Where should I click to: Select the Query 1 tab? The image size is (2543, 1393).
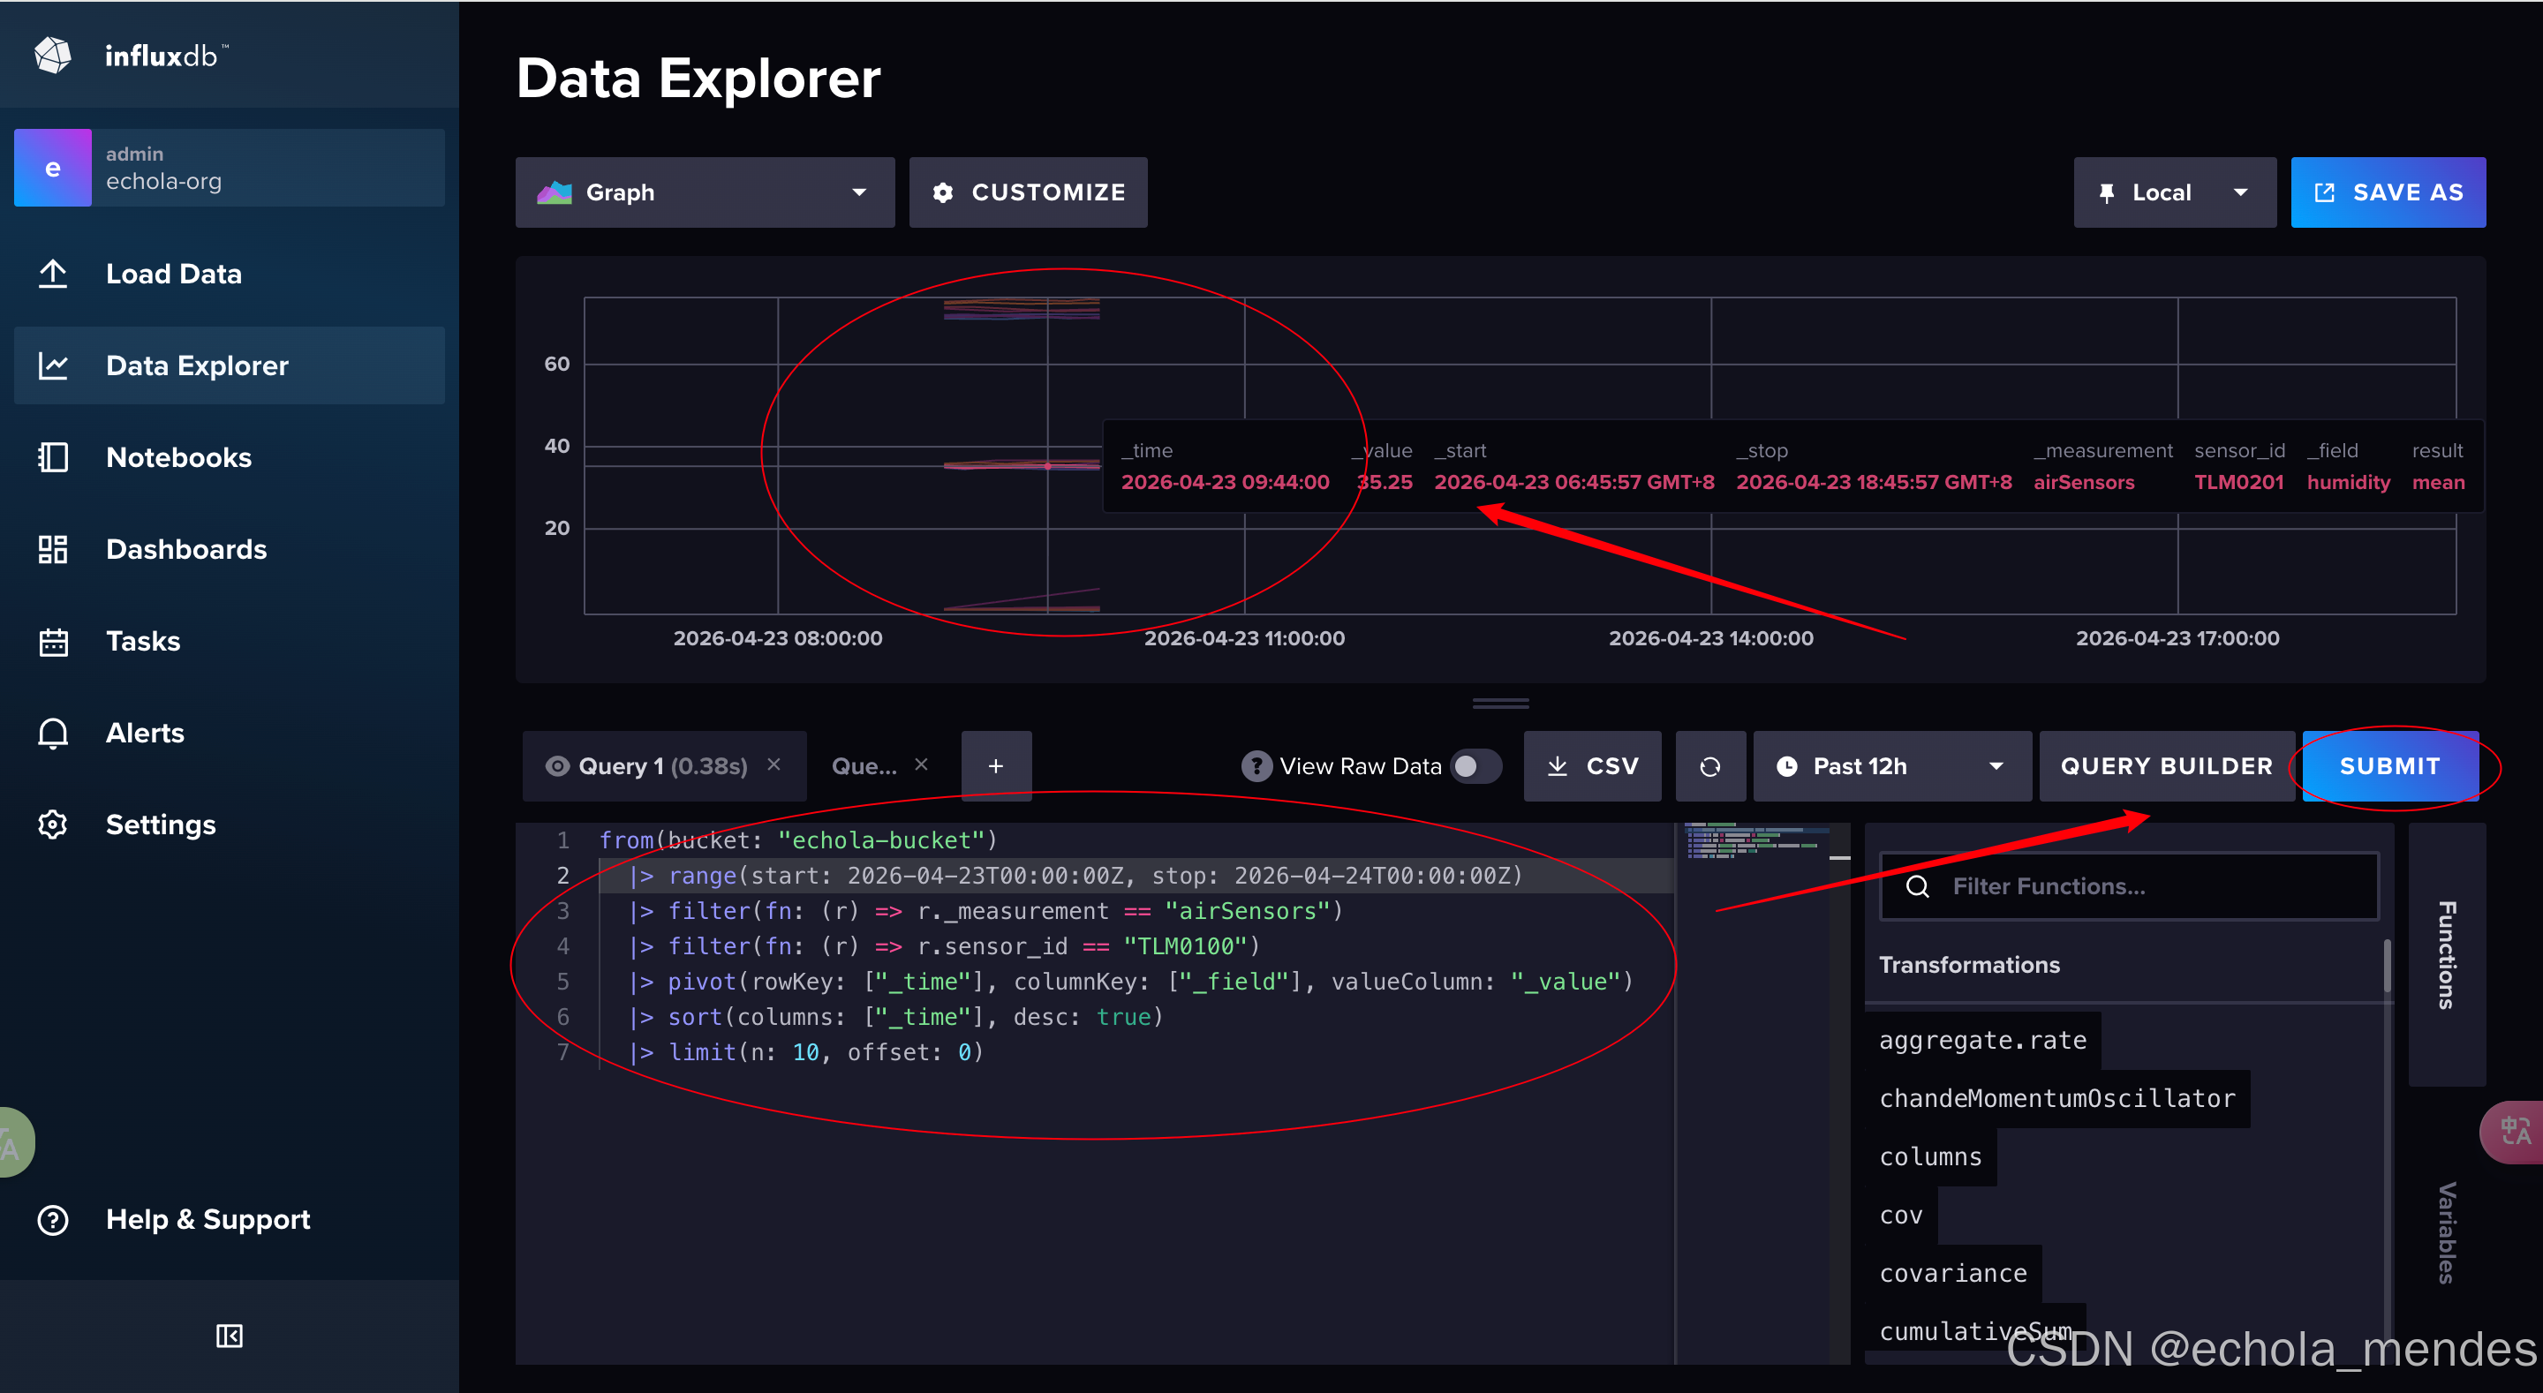coord(662,766)
